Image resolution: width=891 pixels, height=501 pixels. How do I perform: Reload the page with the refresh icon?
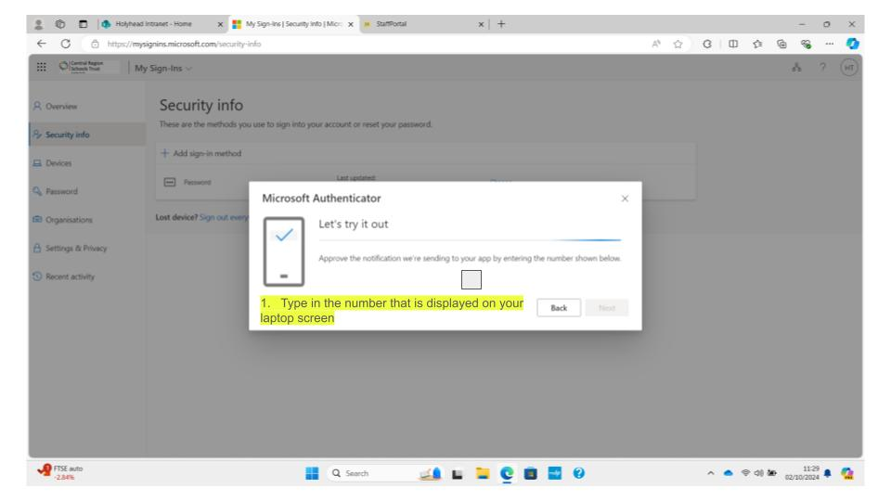pyautogui.click(x=66, y=44)
